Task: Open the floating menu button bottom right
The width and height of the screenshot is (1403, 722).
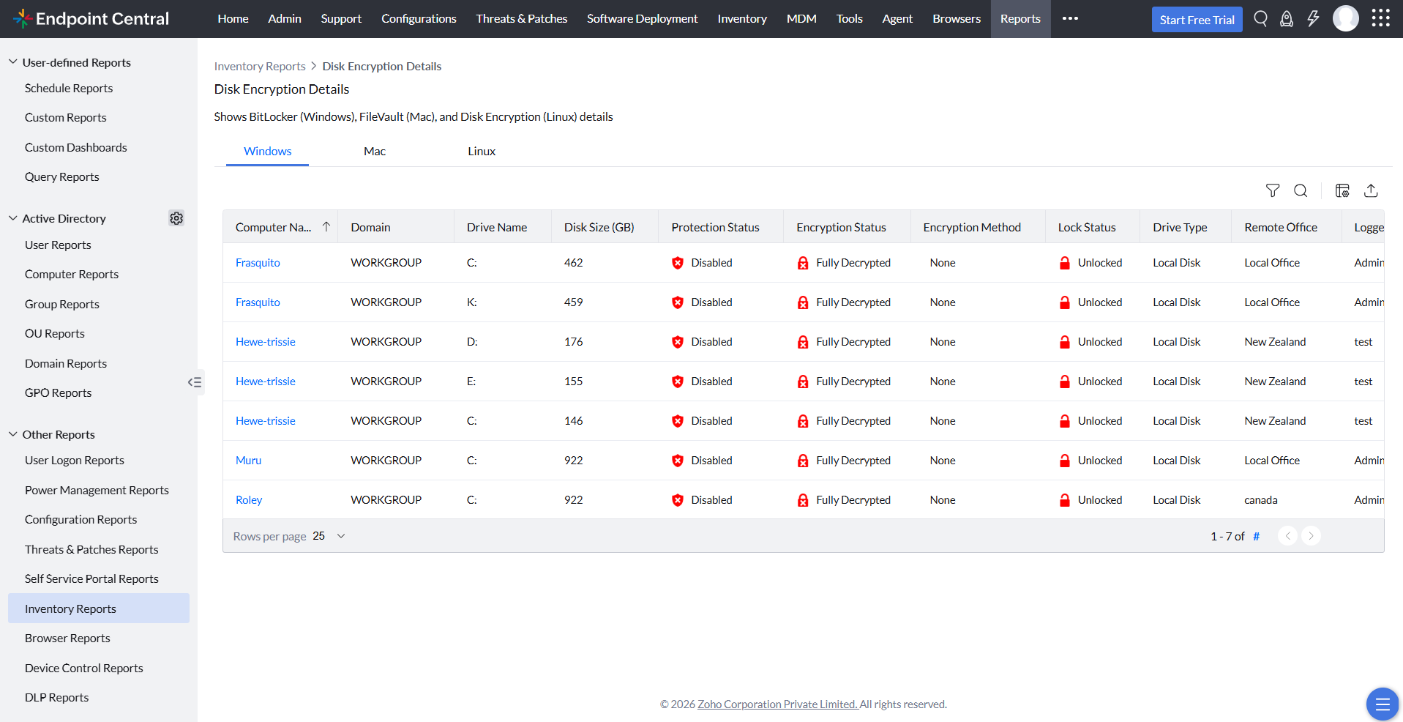Action: (1382, 704)
